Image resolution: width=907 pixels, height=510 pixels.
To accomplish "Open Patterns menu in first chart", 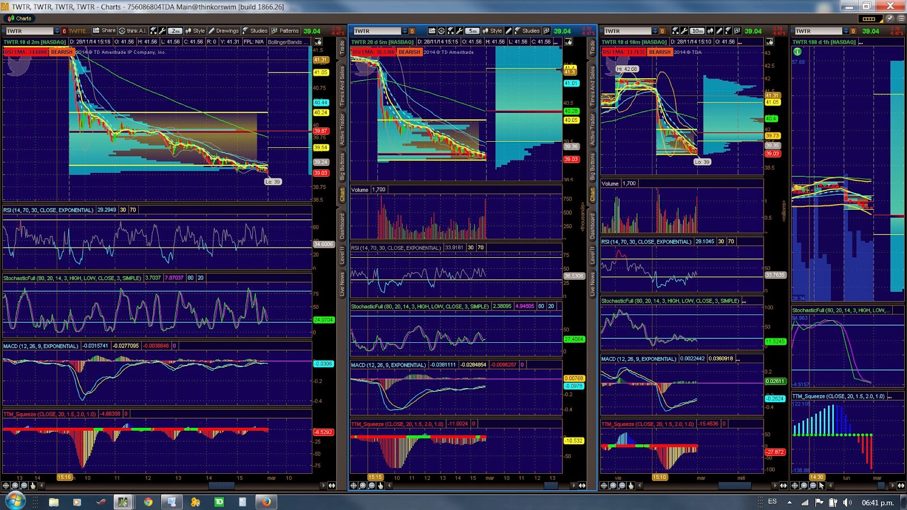I will 285,31.
